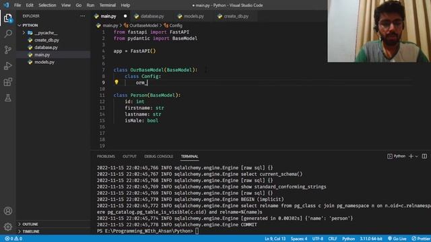Click the 'app = FastAPI()' code line

pos(135,51)
